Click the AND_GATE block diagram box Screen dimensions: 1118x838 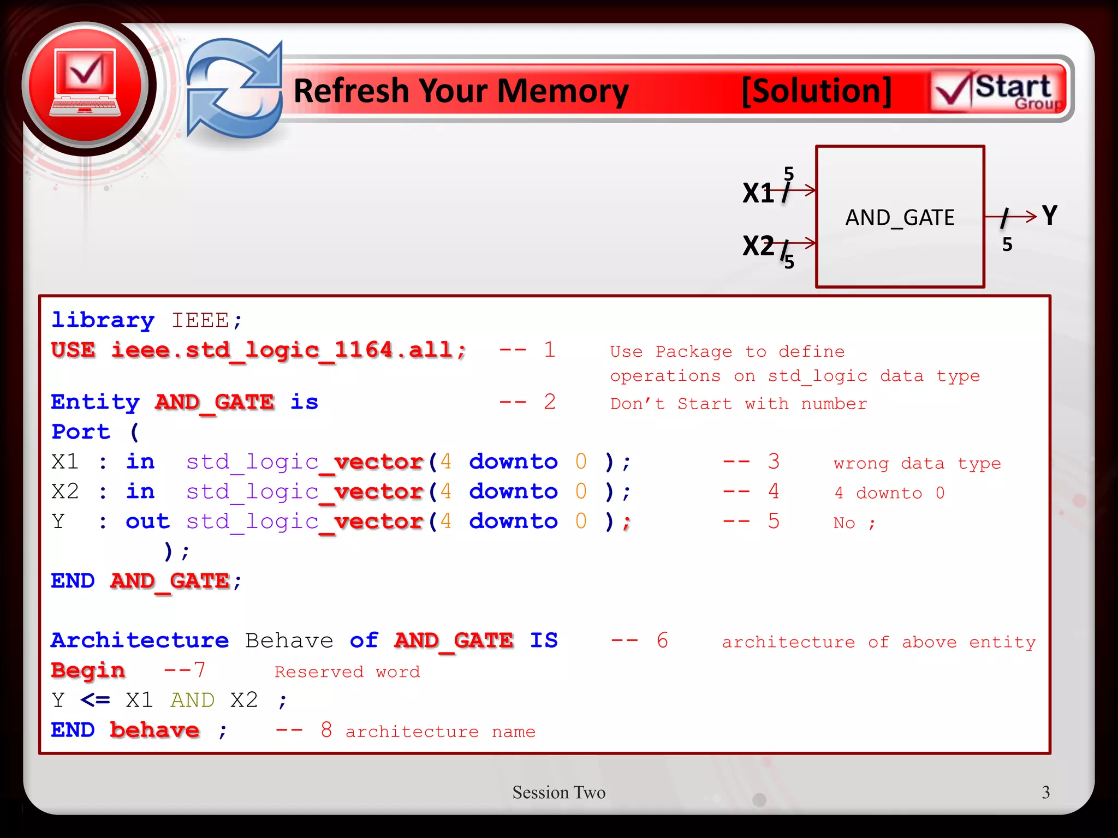tap(900, 217)
